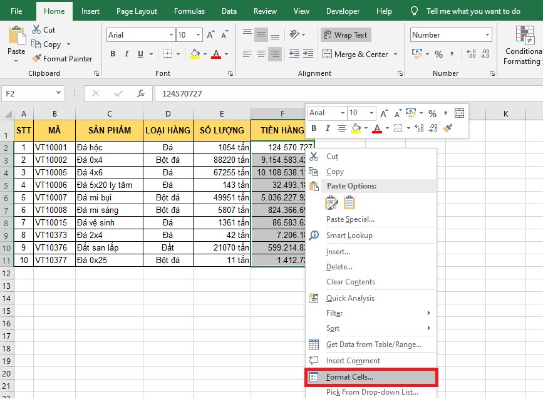
Task: Expand the Arial font name dropdown in ribbon
Action: [x=172, y=35]
